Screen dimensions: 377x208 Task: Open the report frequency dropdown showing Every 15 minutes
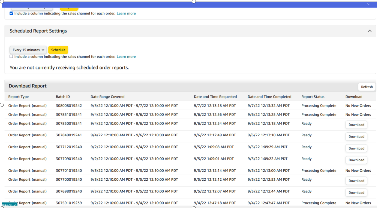pyautogui.click(x=28, y=50)
